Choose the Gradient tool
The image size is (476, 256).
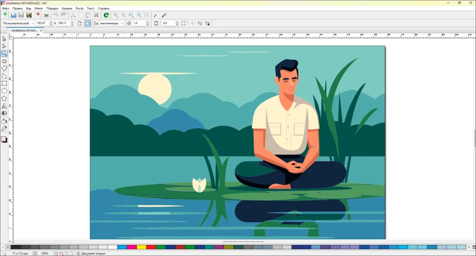click(x=4, y=113)
